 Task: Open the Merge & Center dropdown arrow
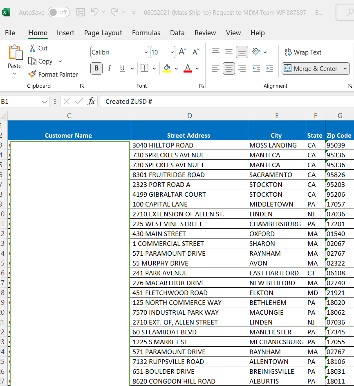point(345,68)
